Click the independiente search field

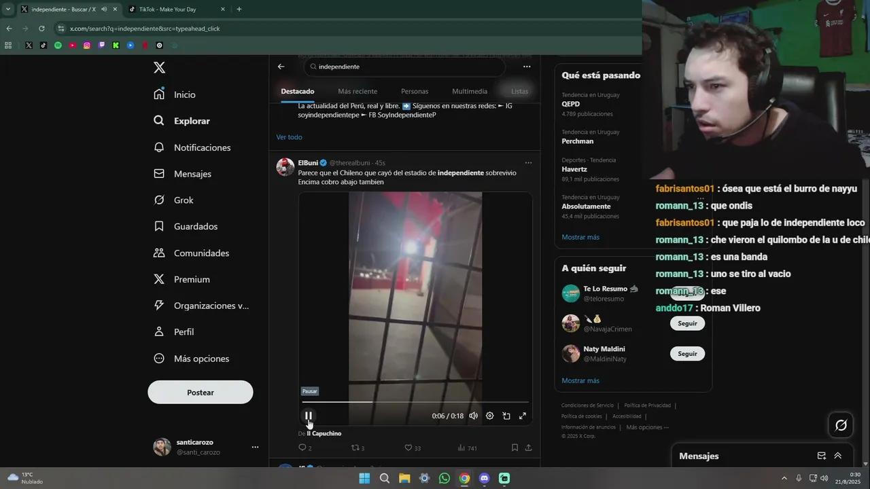(405, 67)
